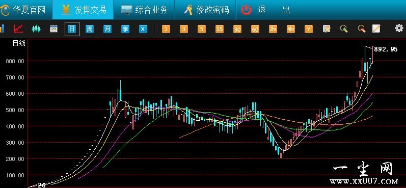Select the candlestick chart icon
Viewport: 406px width, 188px height.
coord(36,29)
